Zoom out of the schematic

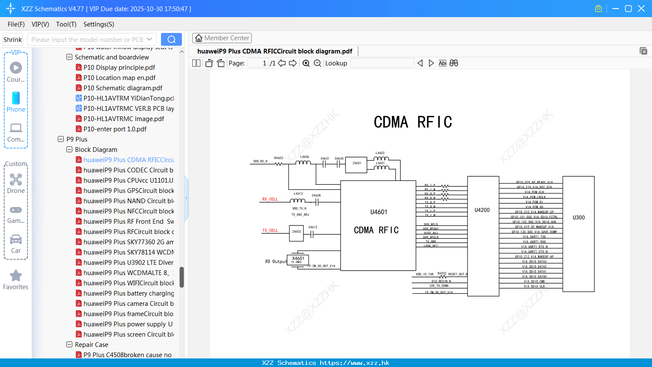pos(317,63)
